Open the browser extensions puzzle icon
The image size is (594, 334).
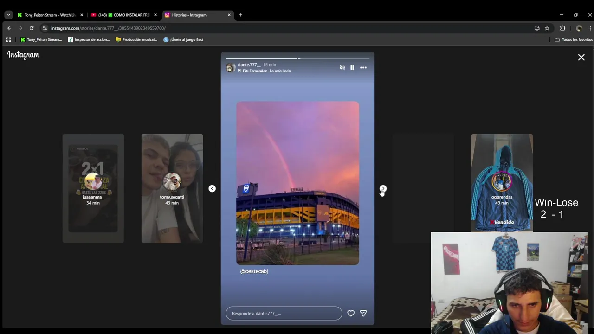(562, 28)
